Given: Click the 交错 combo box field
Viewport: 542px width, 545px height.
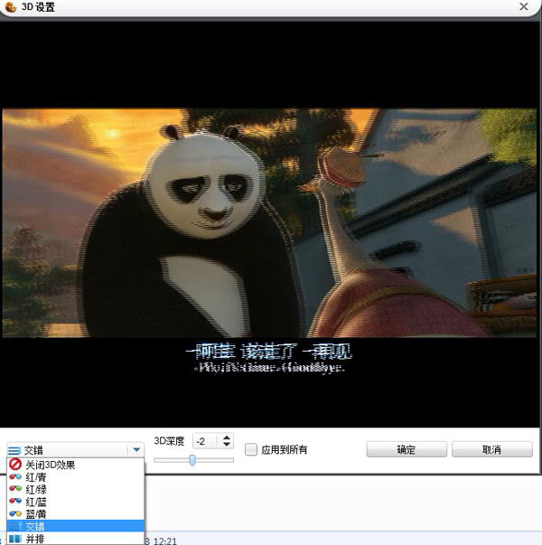Looking at the screenshot, I should 75,450.
